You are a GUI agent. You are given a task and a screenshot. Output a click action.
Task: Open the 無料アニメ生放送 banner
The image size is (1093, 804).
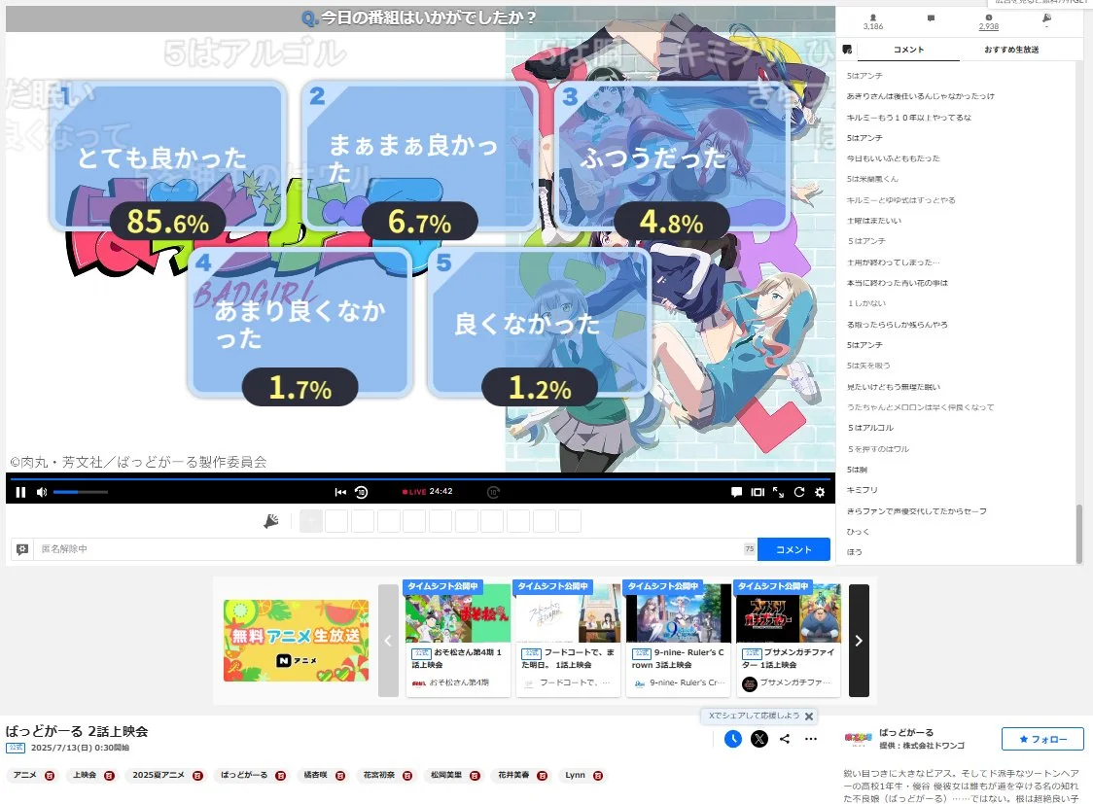pyautogui.click(x=296, y=641)
